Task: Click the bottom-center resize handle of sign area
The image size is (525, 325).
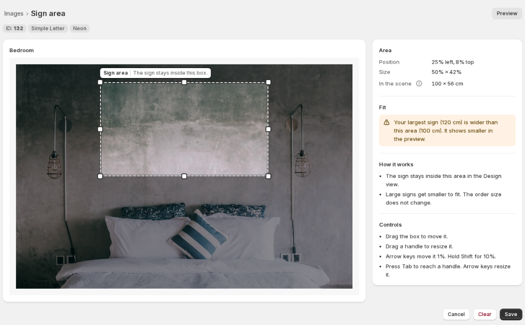Action: pyautogui.click(x=184, y=176)
